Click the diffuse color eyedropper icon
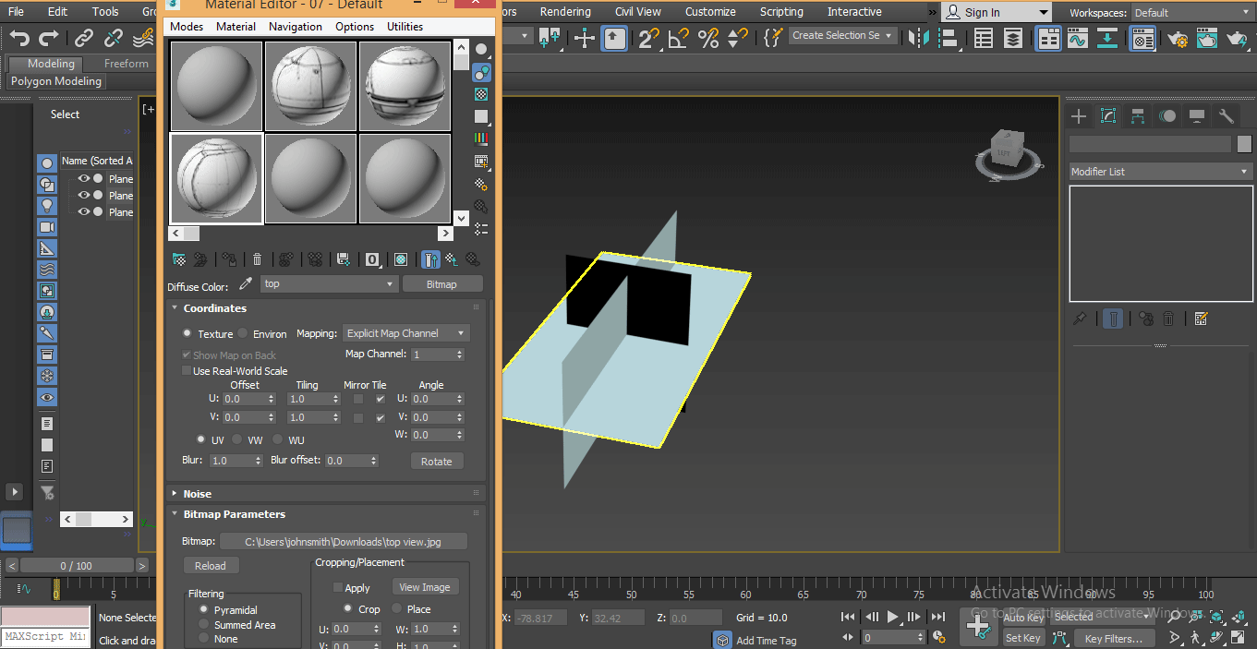The height and width of the screenshot is (649, 1257). click(x=246, y=284)
